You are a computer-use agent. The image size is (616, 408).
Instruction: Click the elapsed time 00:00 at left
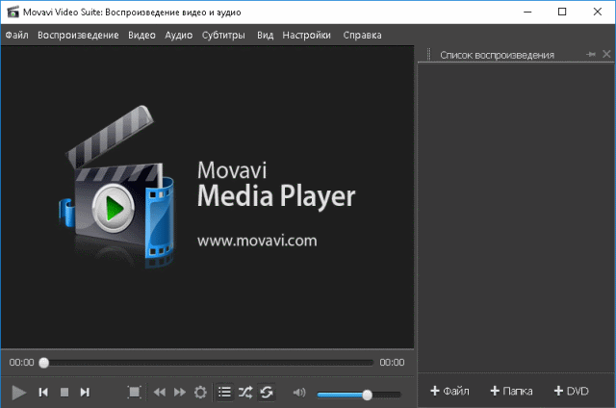(x=21, y=363)
